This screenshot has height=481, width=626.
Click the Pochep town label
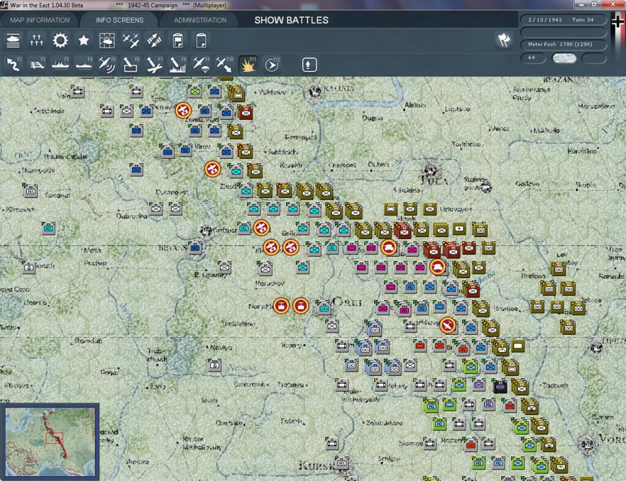pos(95,263)
